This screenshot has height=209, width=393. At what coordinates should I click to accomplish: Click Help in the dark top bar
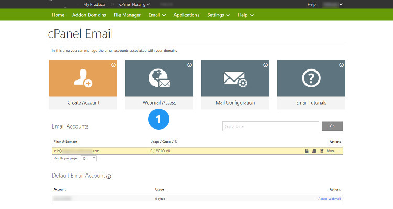[x=312, y=4]
